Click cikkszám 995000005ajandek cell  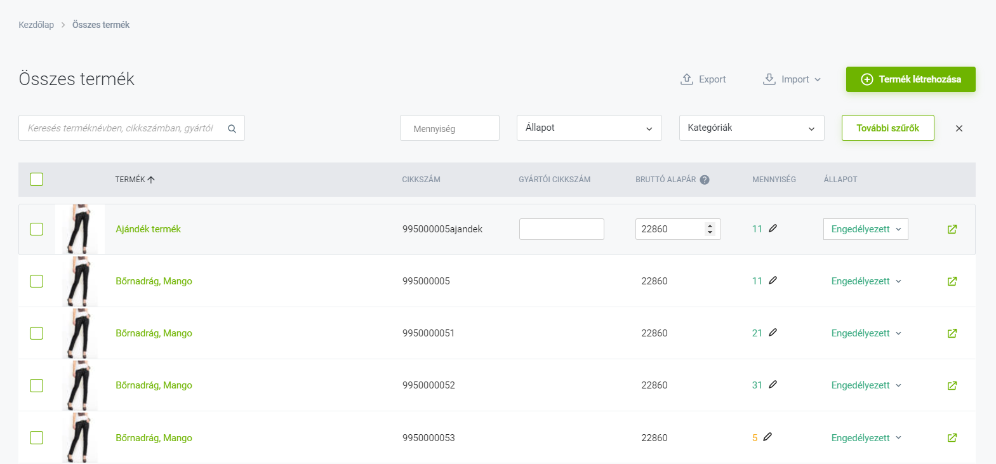coord(442,229)
